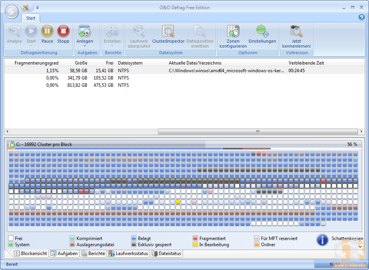Image resolution: width=369 pixels, height=270 pixels.
Task: Click the drive list scroll left arrow
Action: (7, 131)
